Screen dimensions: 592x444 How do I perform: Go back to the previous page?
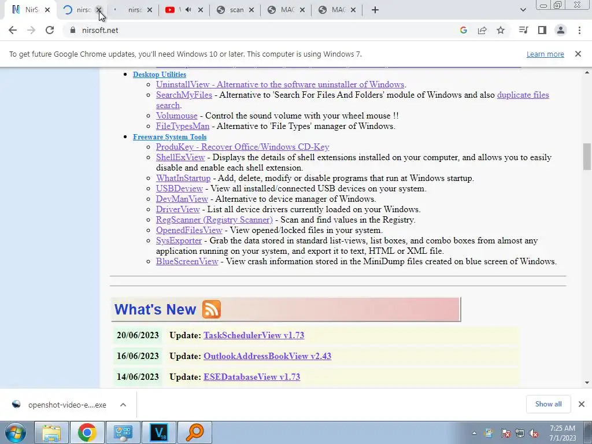click(x=13, y=30)
